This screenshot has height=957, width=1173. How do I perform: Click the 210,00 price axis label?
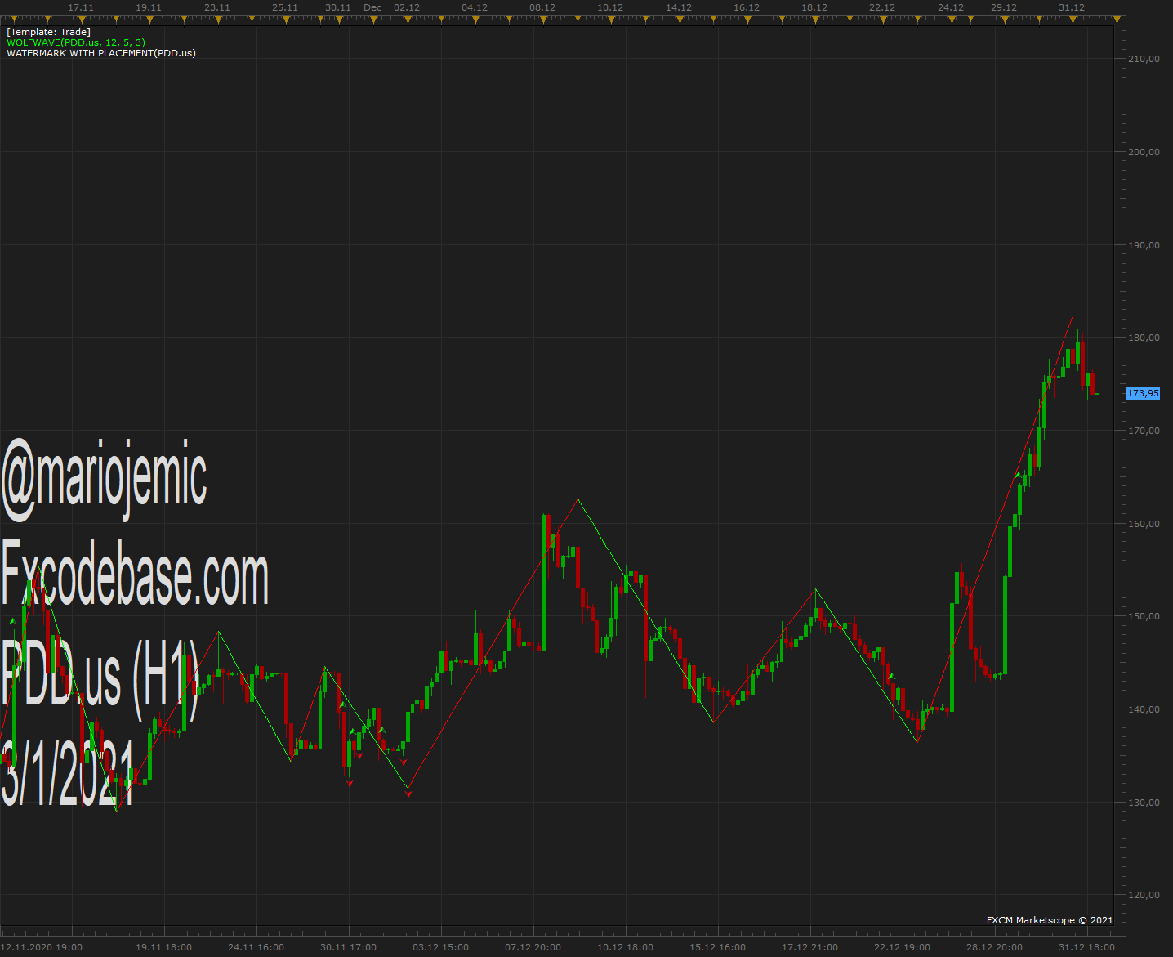[1144, 59]
